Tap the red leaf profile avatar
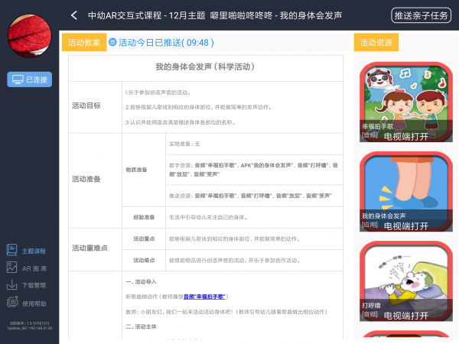Screen dimensions: 459x344 point(29,36)
